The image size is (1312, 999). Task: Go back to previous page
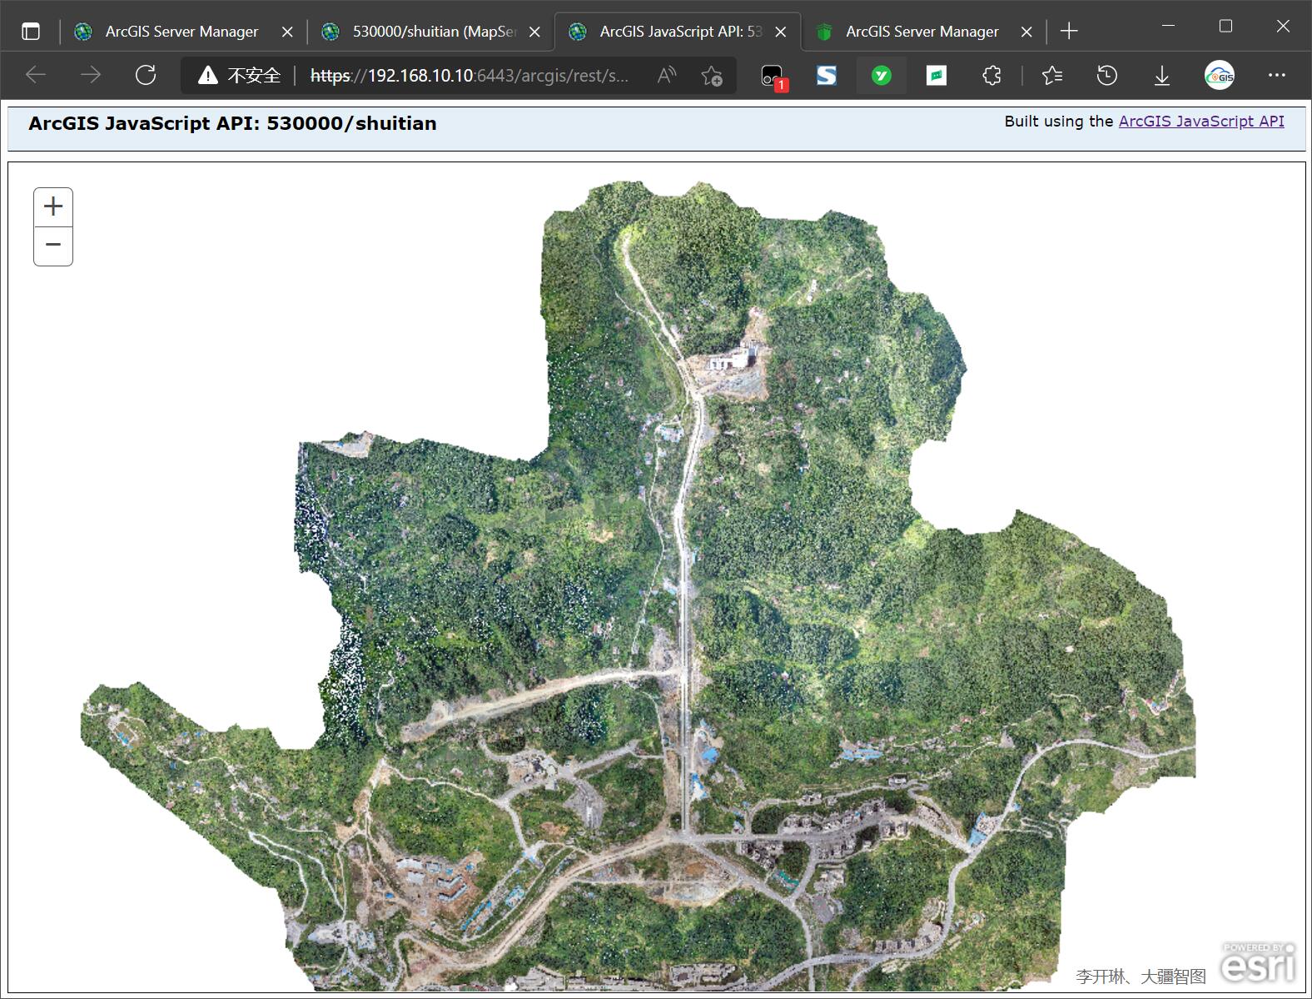[x=36, y=75]
